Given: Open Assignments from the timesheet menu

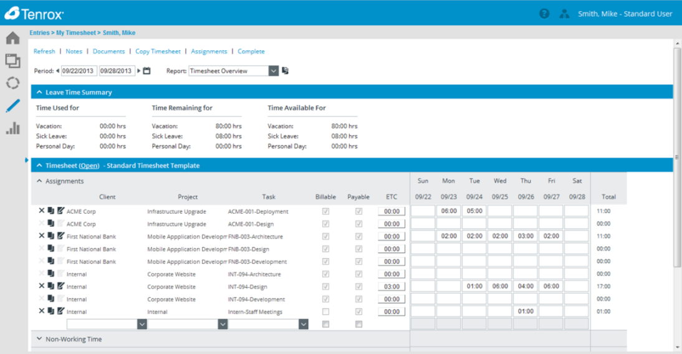Looking at the screenshot, I should tap(209, 51).
